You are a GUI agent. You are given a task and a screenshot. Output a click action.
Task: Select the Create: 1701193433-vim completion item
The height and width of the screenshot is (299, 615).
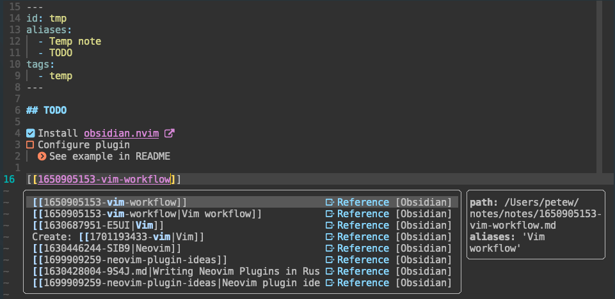point(118,237)
